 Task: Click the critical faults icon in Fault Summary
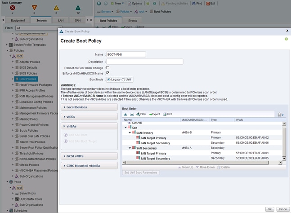(13, 8)
